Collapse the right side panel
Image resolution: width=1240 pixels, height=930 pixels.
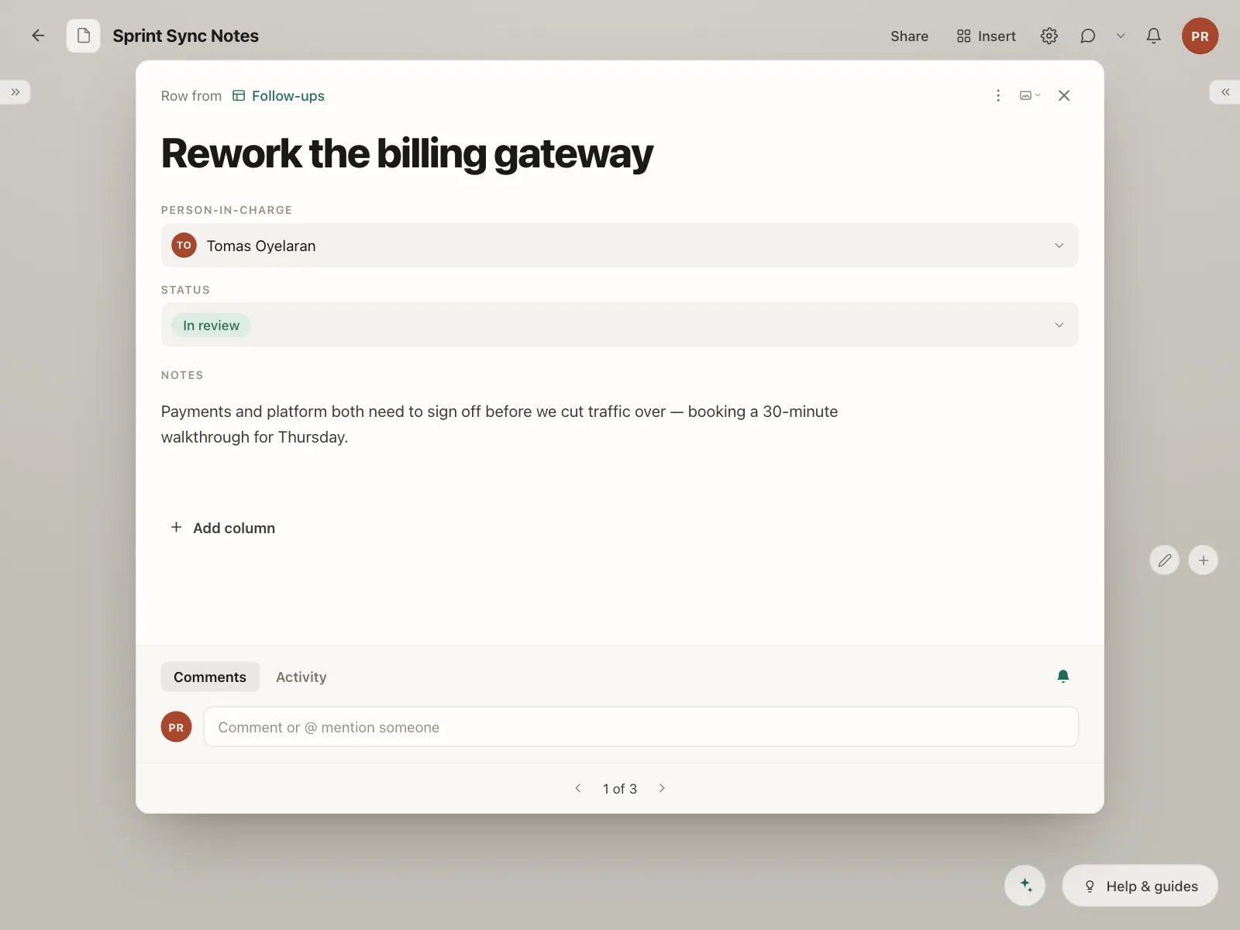[x=1225, y=92]
